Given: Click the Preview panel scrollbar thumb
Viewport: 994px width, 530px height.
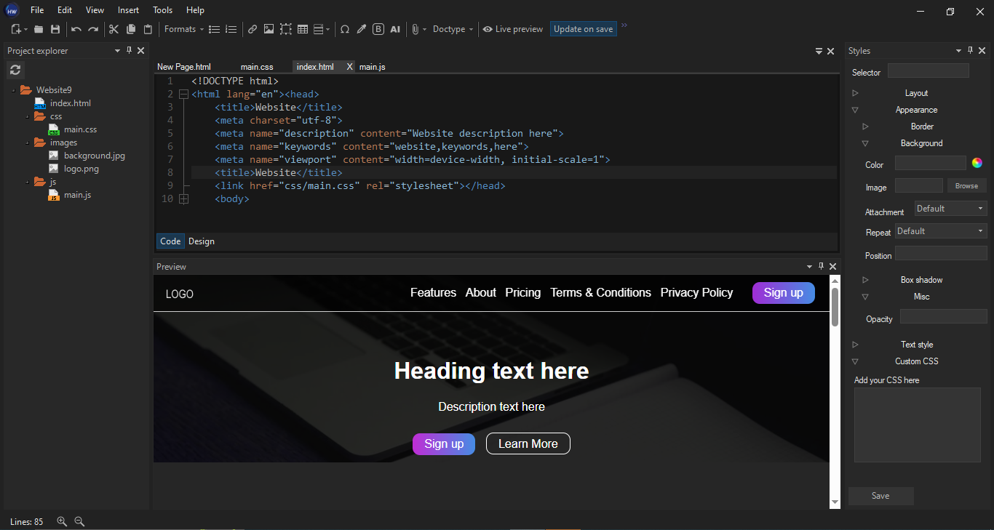Looking at the screenshot, I should point(835,307).
